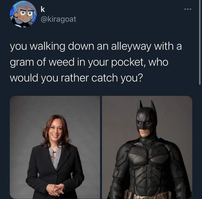
Task: Open the left photo of woman in blazer
Action: coord(55,147)
